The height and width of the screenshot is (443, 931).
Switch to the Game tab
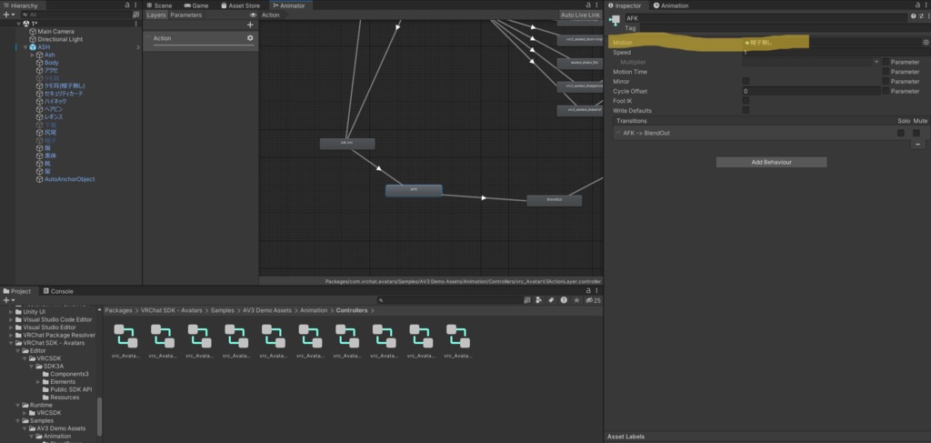196,5
